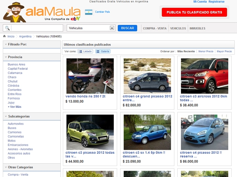Click the alaMaula logo
Image resolution: width=237 pixels, height=177 pixels.
[x=42, y=12]
